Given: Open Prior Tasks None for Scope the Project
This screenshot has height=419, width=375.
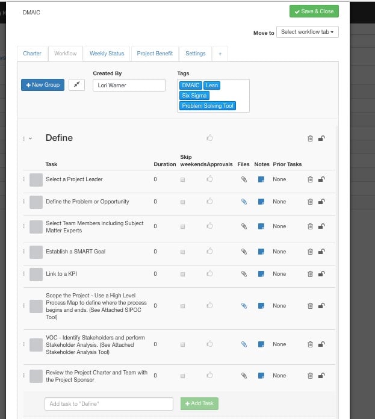Looking at the screenshot, I should pos(279,306).
